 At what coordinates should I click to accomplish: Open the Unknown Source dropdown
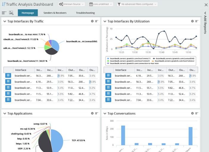72,4
